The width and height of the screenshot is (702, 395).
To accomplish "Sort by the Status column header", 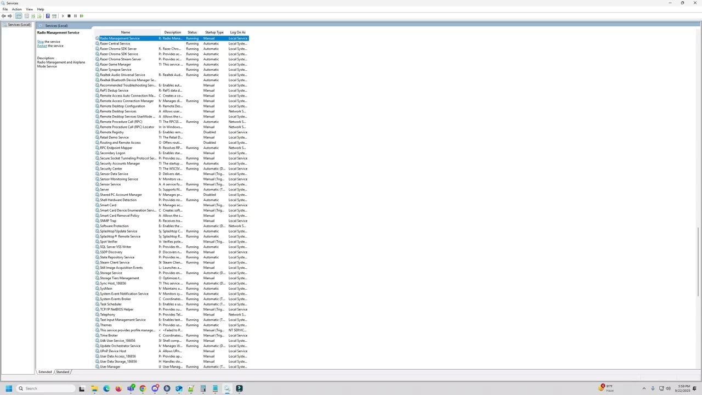I will click(192, 32).
